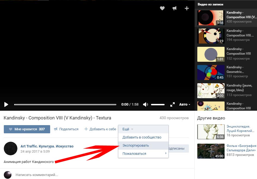
Task: Open the 3:00 jaune, rouge, bleu thumbnail
Action: [x=211, y=91]
